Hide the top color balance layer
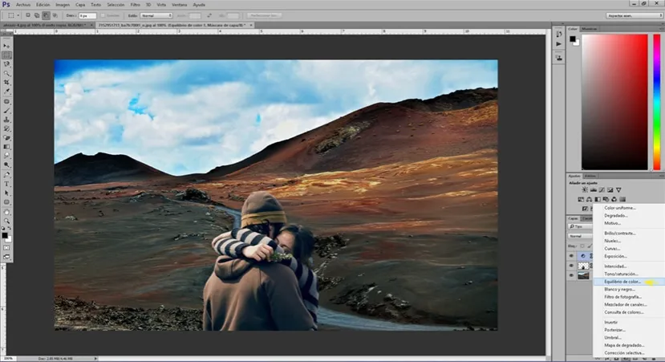This screenshot has height=362, width=665. coord(571,256)
